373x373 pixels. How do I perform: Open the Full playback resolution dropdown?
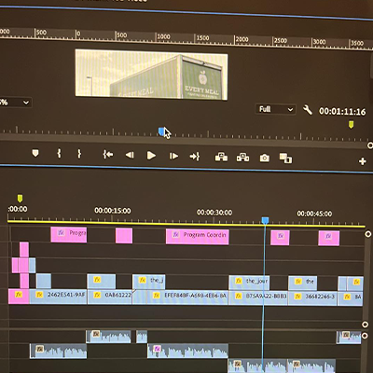tap(276, 109)
